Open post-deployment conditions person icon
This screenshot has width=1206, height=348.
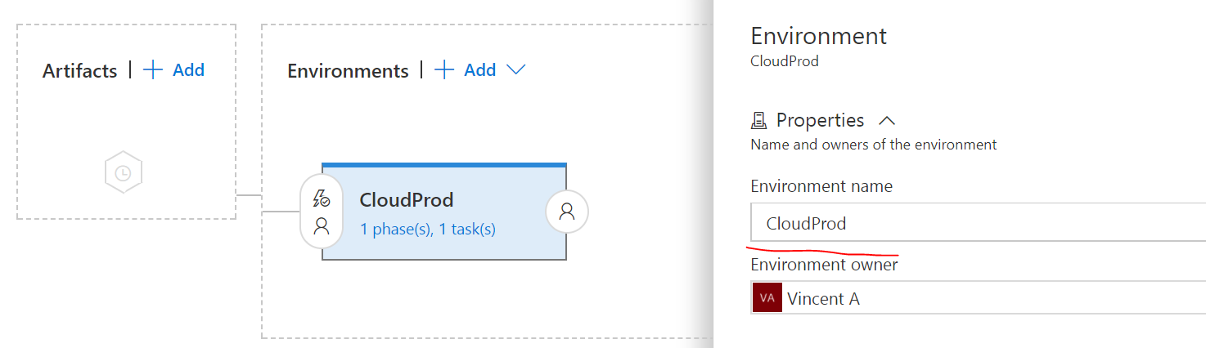pyautogui.click(x=567, y=212)
